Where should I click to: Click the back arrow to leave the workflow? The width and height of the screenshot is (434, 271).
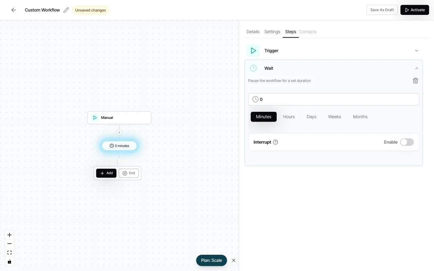[x=14, y=10]
